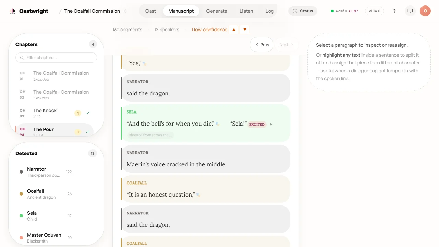Open the Generate tab

tap(217, 11)
